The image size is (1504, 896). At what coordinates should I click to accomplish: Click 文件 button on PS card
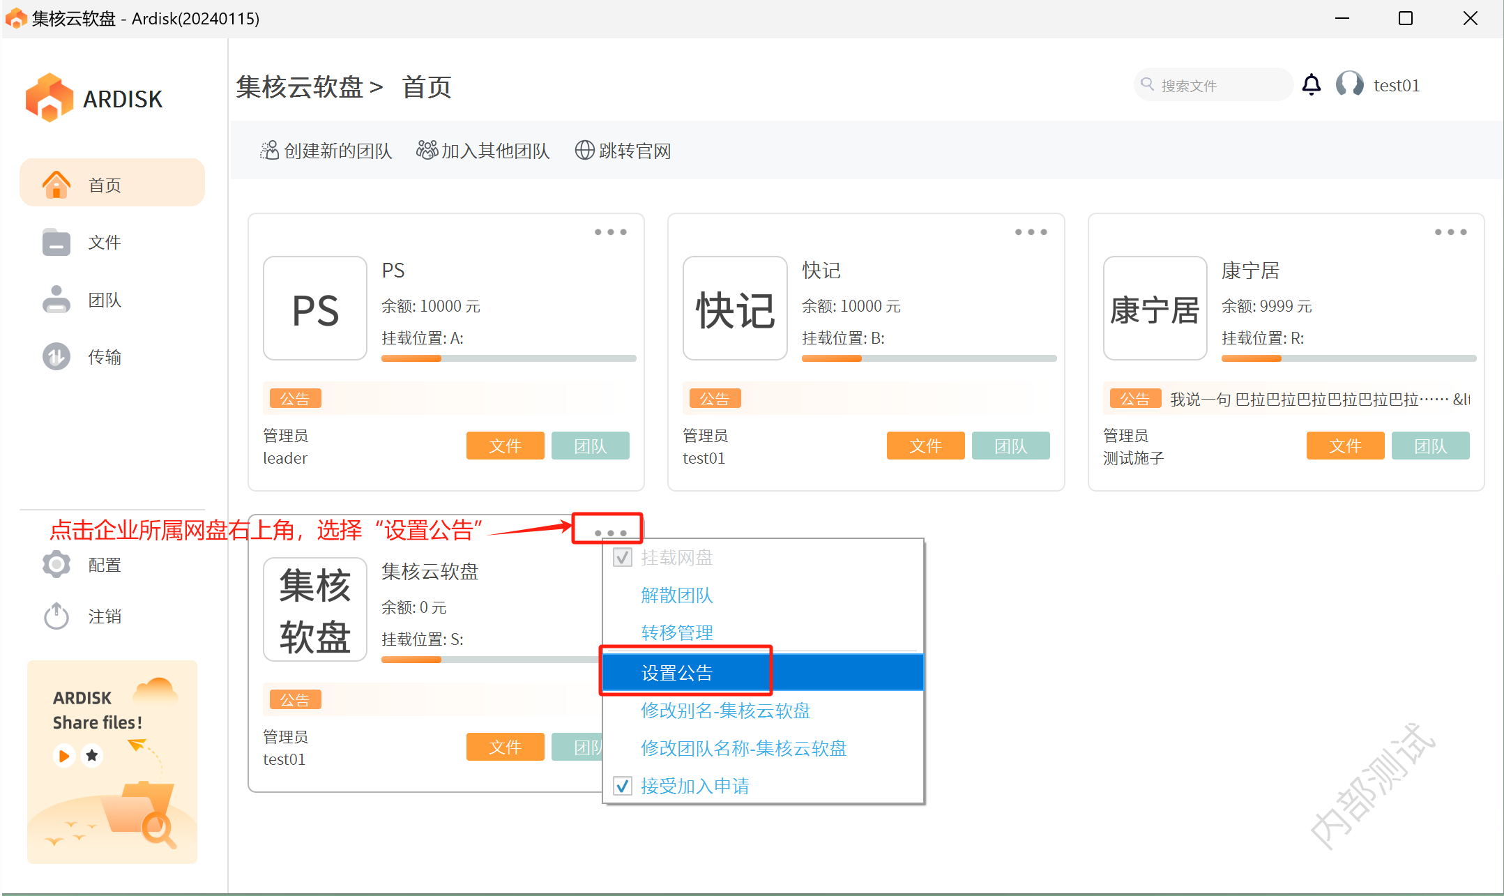[505, 446]
